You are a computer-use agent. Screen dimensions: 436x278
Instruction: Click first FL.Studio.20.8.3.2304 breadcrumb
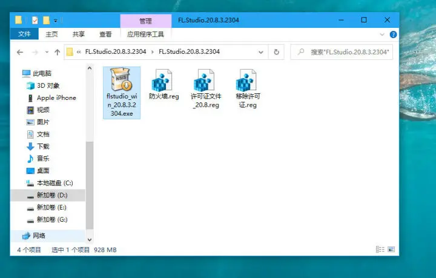pyautogui.click(x=116, y=51)
